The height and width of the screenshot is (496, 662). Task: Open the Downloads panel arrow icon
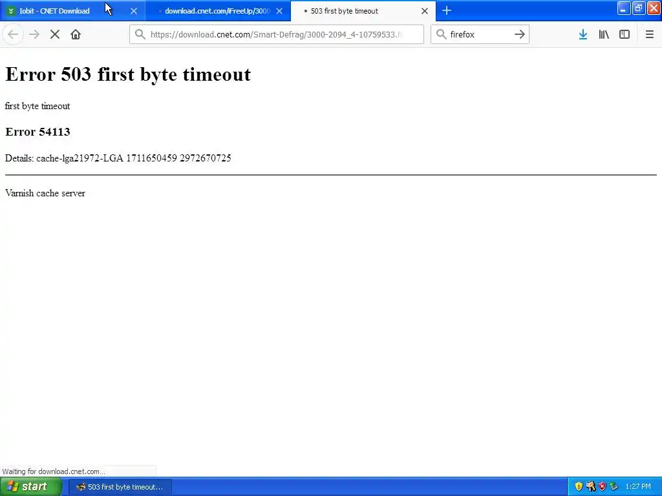click(x=583, y=34)
